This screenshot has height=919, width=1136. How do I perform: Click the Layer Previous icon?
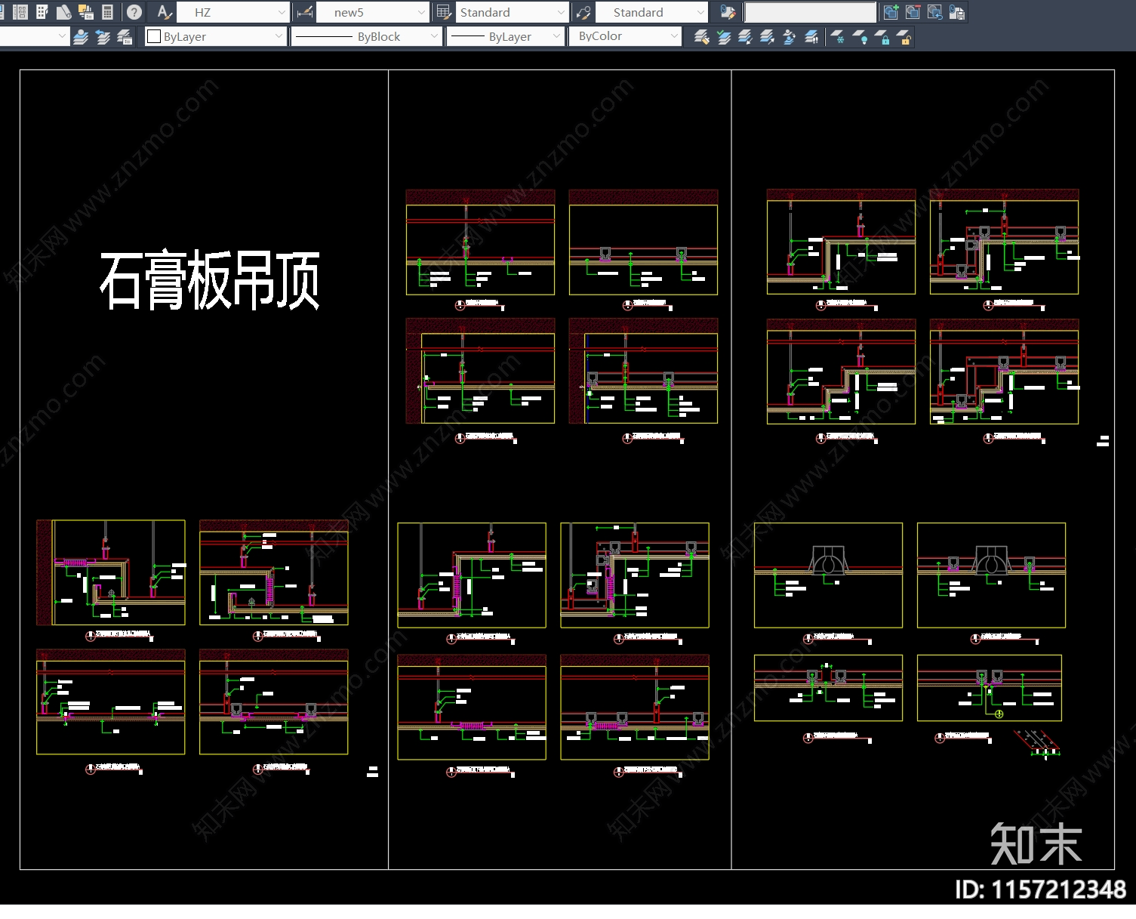click(103, 36)
